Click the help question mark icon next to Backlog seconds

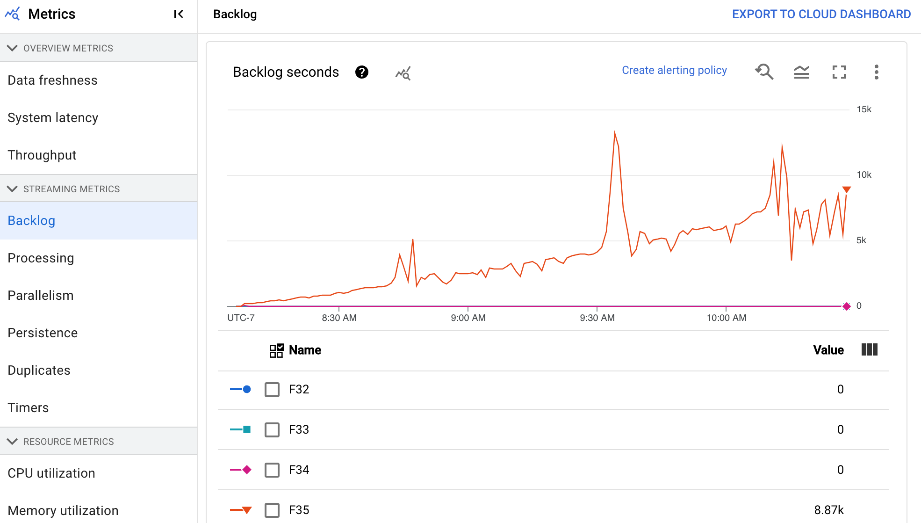coord(361,72)
